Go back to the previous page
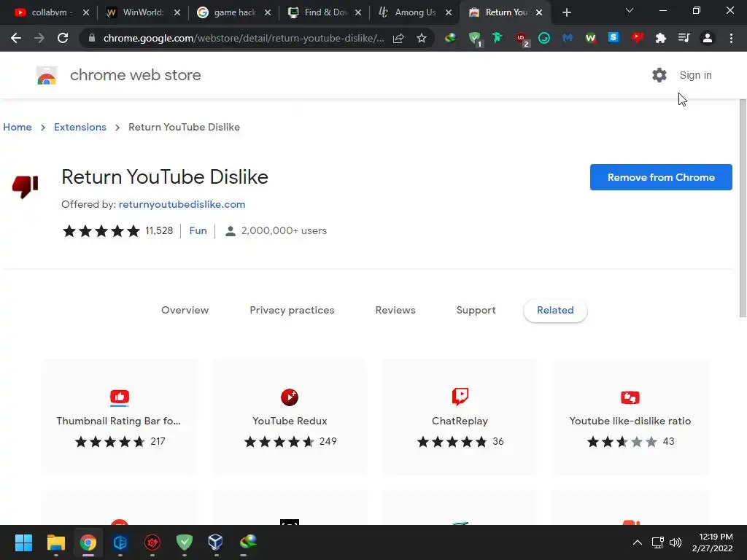Image resolution: width=747 pixels, height=560 pixels. click(16, 38)
